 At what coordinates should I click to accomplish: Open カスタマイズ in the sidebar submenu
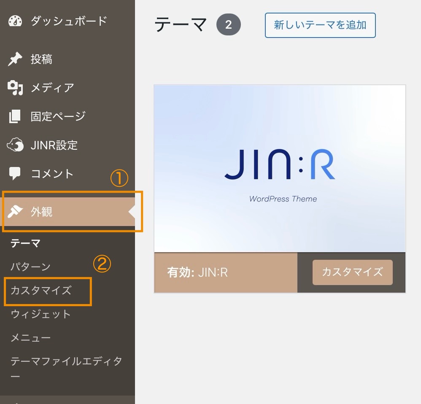pos(41,291)
